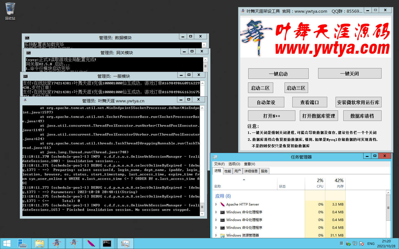Click the ENG input language indicator
Viewport: 399px width, 249px height.
click(371, 244)
